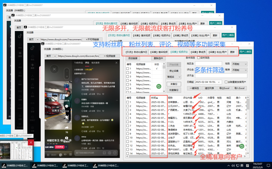Viewport: 272px width, 169px height.
Task: Open the 性别 dropdown
Action: [x=239, y=64]
